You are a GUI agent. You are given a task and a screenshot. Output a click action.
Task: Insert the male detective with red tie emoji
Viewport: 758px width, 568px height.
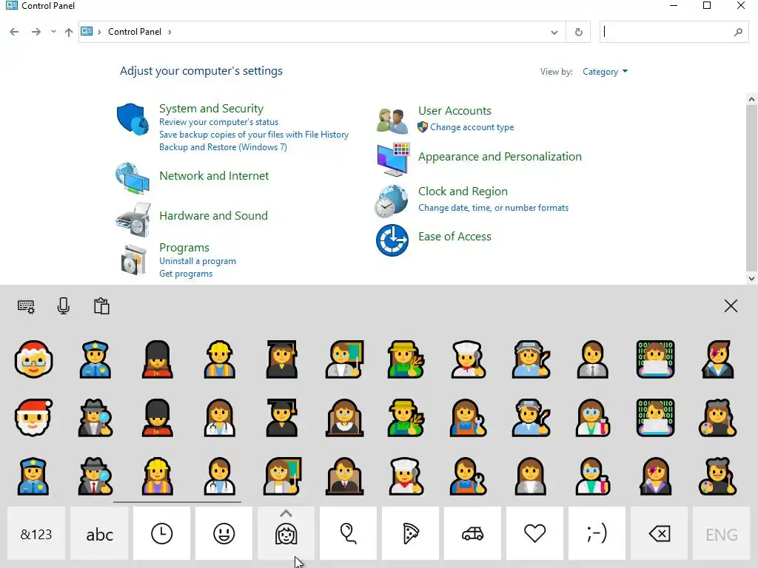pyautogui.click(x=95, y=476)
